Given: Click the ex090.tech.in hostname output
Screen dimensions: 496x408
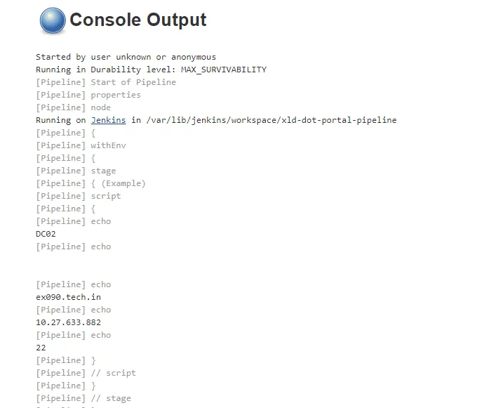Looking at the screenshot, I should (x=68, y=297).
